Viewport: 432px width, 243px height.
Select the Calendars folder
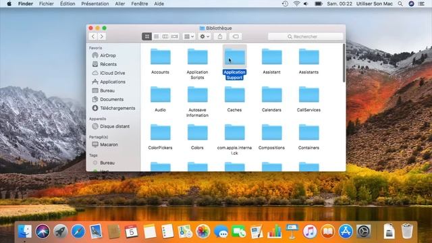tap(271, 94)
